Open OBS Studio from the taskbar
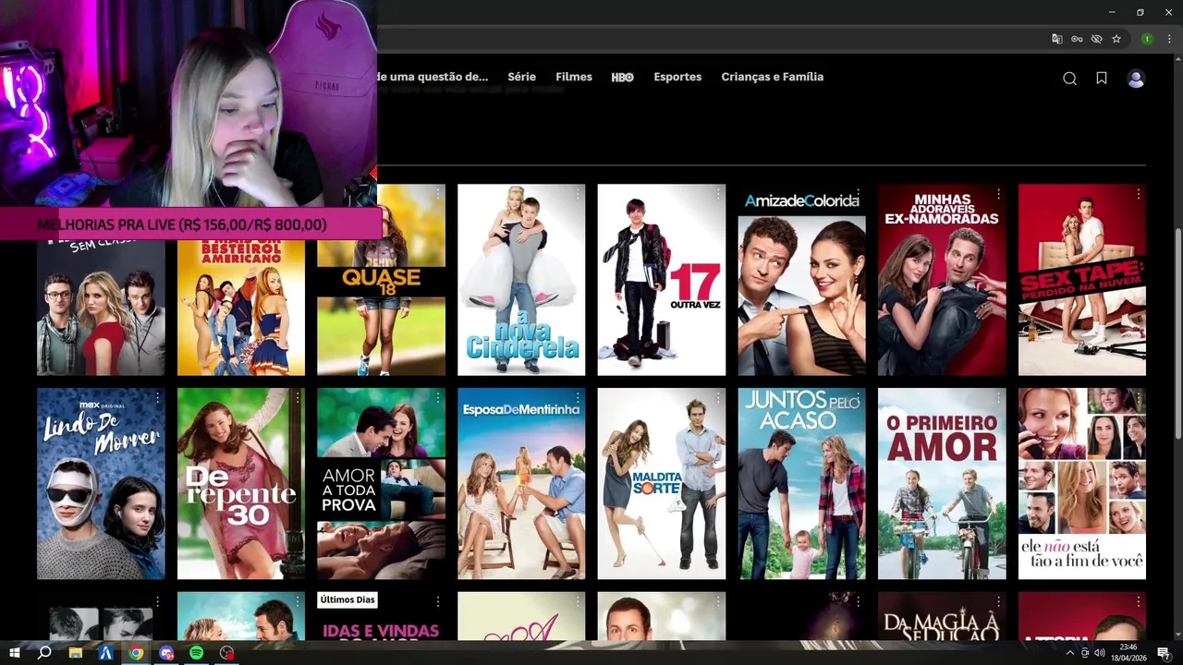The height and width of the screenshot is (665, 1183). (226, 653)
